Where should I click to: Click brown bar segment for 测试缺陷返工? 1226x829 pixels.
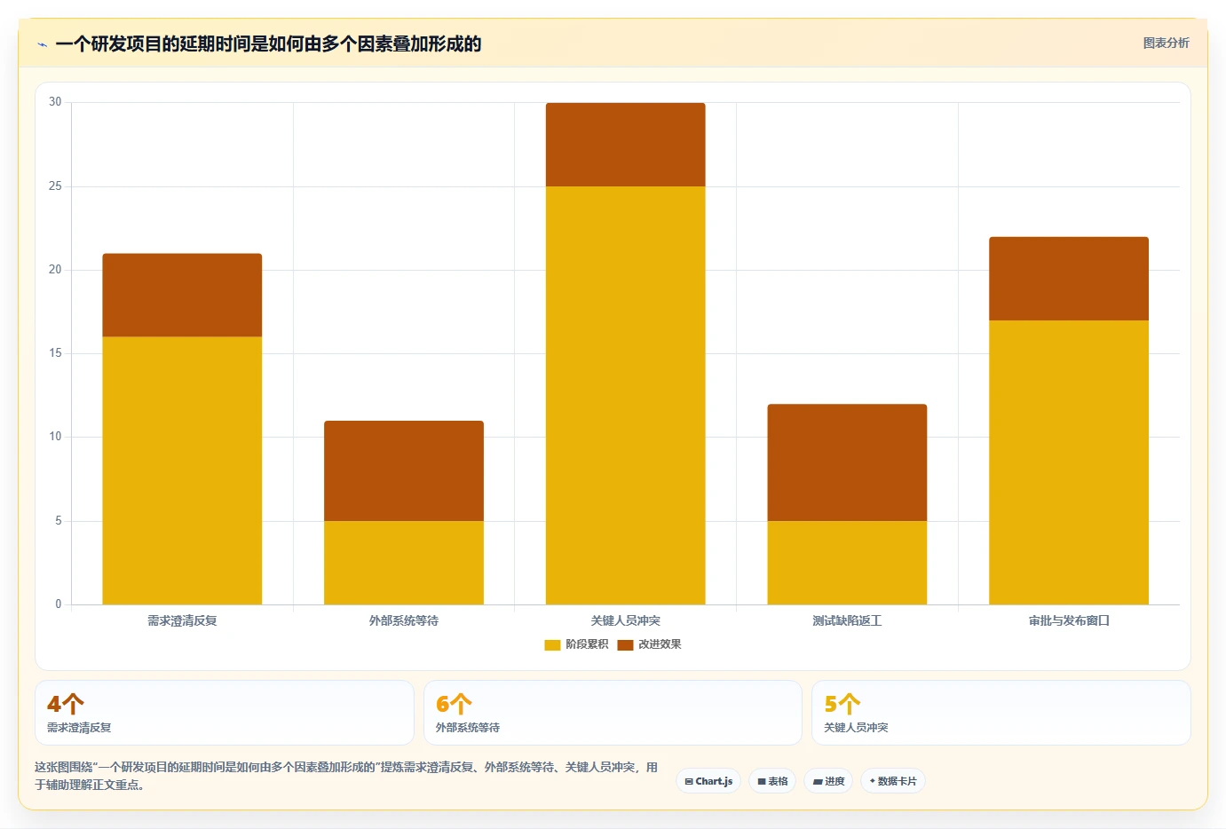(x=847, y=462)
